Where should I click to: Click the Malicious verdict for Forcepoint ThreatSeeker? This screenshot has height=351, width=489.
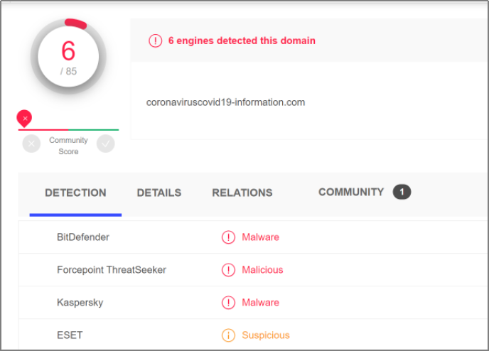click(262, 270)
